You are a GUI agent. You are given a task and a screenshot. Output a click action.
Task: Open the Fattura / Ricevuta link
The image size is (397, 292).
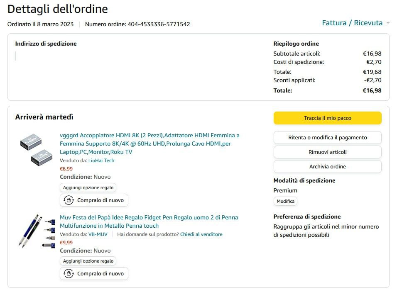(x=352, y=23)
